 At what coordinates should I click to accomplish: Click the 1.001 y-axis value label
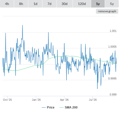click(x=113, y=31)
